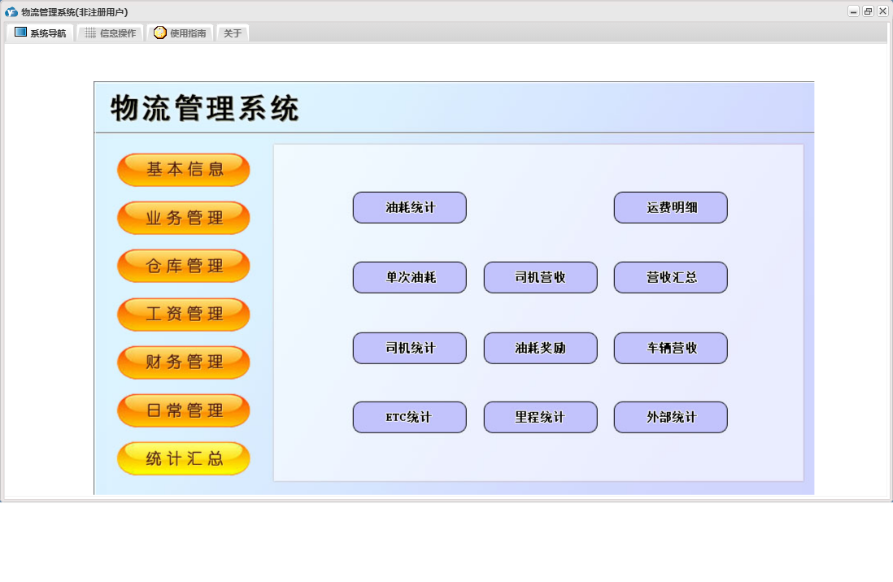The image size is (893, 582).
Task: Open the 工资管理 module
Action: [x=184, y=315]
